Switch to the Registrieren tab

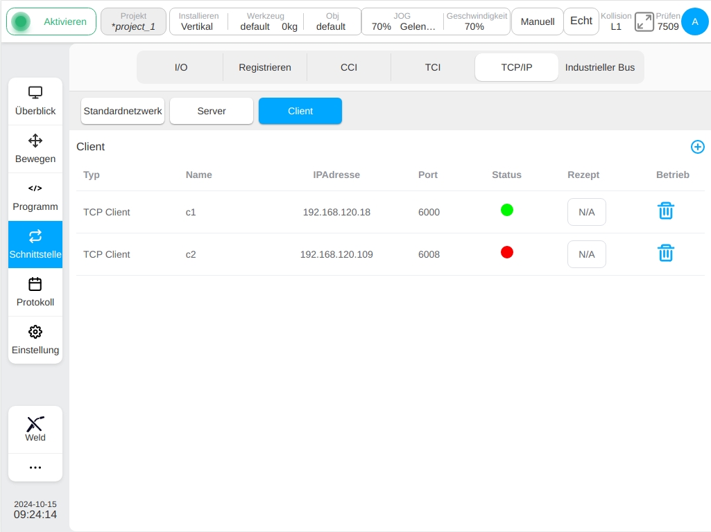click(x=265, y=67)
